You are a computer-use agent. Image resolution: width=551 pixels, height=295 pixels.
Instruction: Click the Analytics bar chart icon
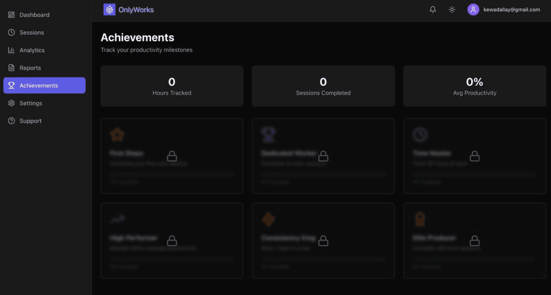(11, 50)
